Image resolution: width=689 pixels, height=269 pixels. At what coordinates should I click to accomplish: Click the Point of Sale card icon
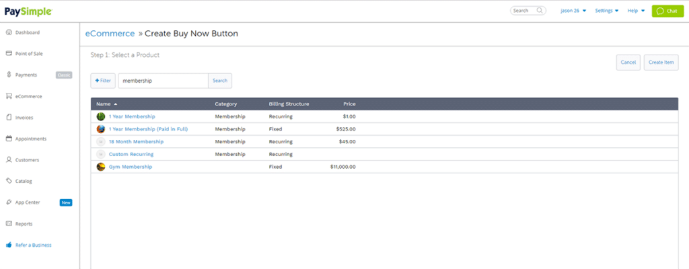coord(9,54)
